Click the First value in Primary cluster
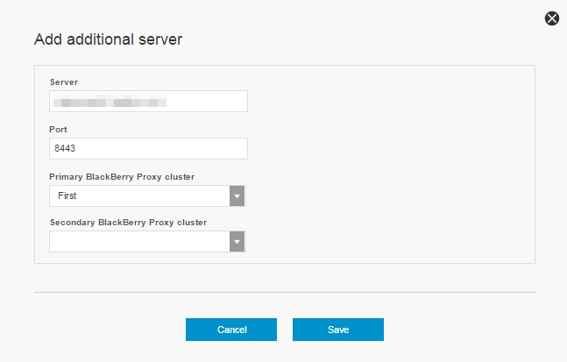This screenshot has width=567, height=362. click(x=67, y=195)
